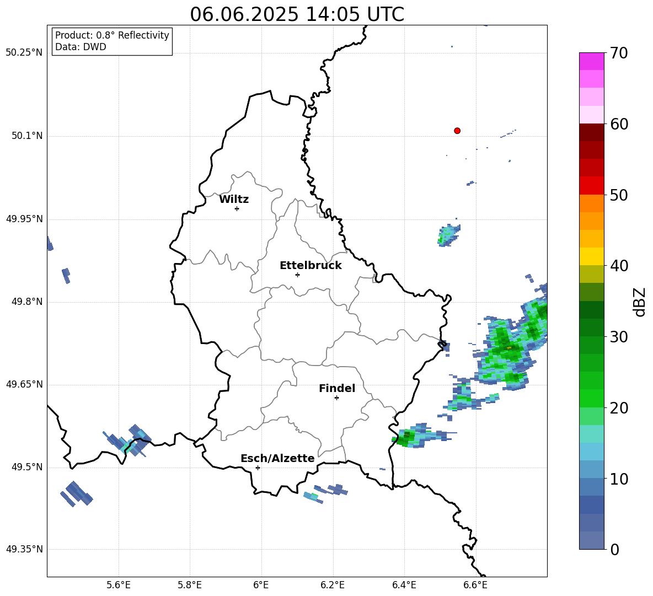
Task: Pick the magenta swatch near 70 dBZ
Action: pos(591,61)
